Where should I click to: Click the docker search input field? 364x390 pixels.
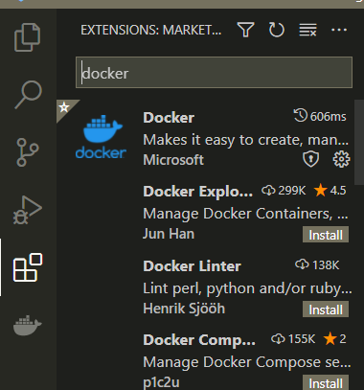[214, 73]
